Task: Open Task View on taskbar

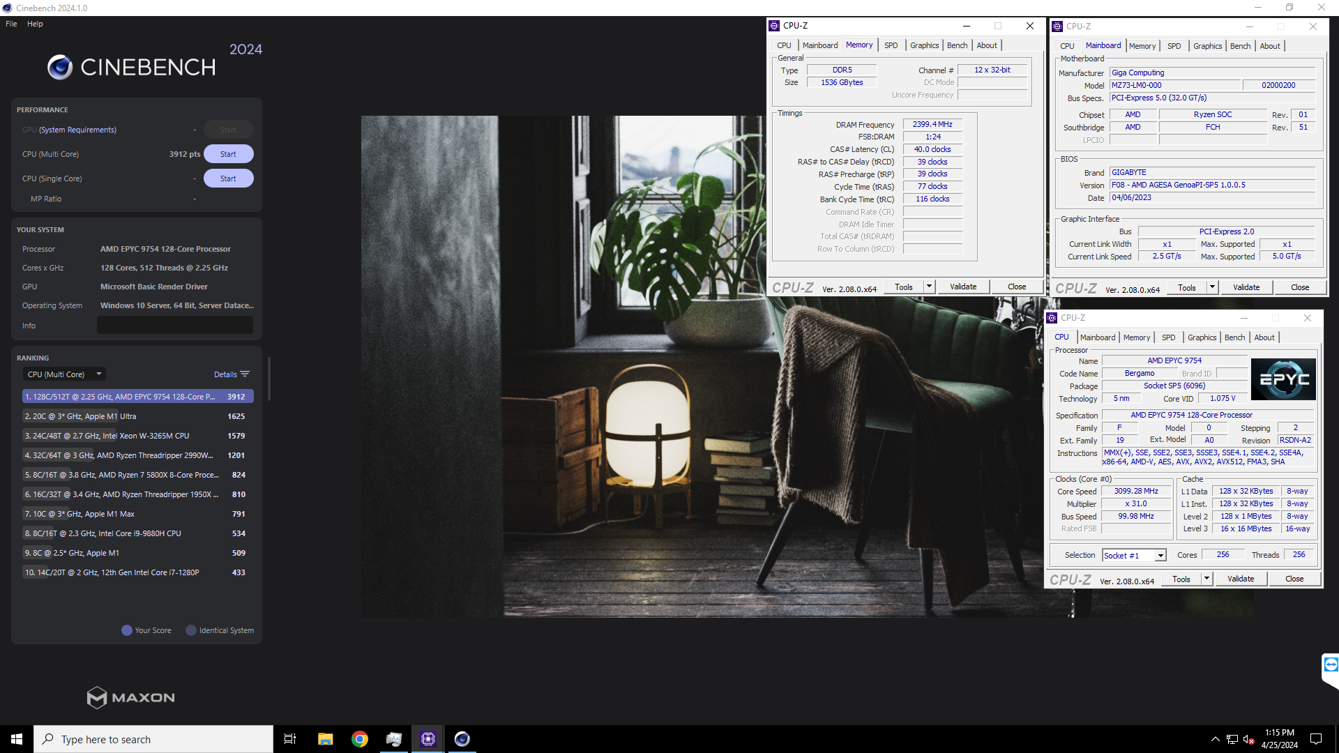Action: (290, 739)
